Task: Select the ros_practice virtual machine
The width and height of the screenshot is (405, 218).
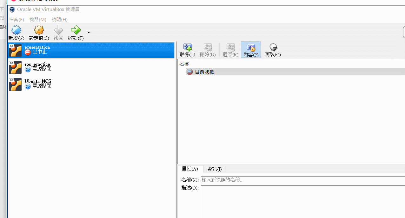Action: click(91, 67)
